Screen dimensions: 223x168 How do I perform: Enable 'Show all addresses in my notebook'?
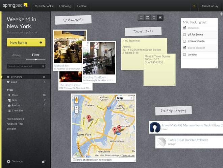[x=74, y=160]
